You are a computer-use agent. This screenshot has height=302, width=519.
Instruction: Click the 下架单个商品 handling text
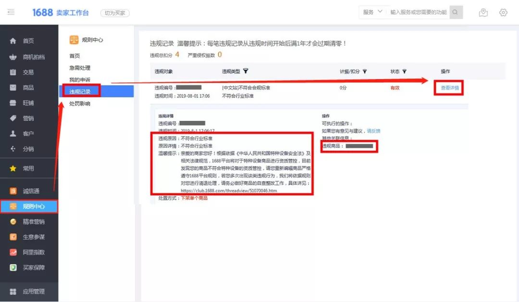pos(194,198)
